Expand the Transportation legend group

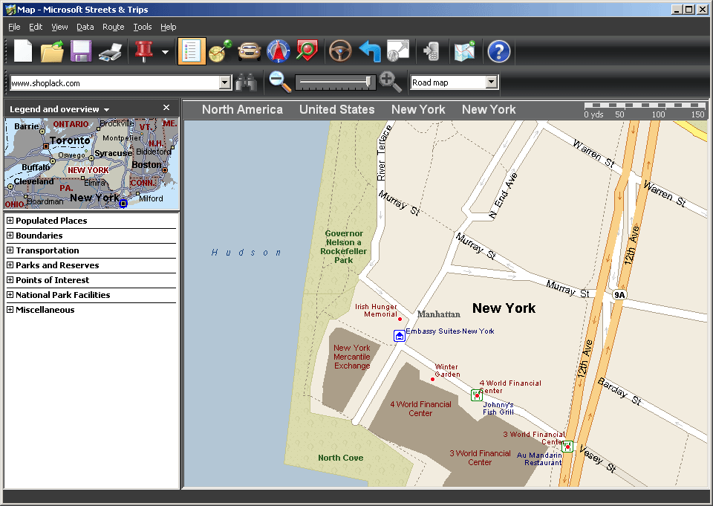(10, 250)
